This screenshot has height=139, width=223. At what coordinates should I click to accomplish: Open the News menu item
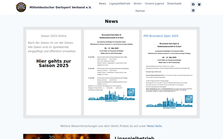click(103, 4)
